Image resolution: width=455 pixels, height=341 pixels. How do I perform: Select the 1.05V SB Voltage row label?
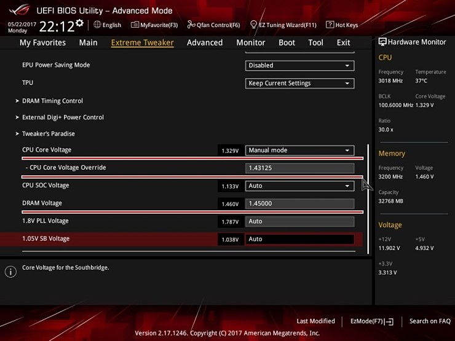pyautogui.click(x=46, y=238)
